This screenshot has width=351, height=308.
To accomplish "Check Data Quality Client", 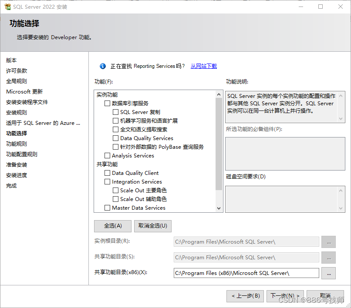I will [107, 173].
